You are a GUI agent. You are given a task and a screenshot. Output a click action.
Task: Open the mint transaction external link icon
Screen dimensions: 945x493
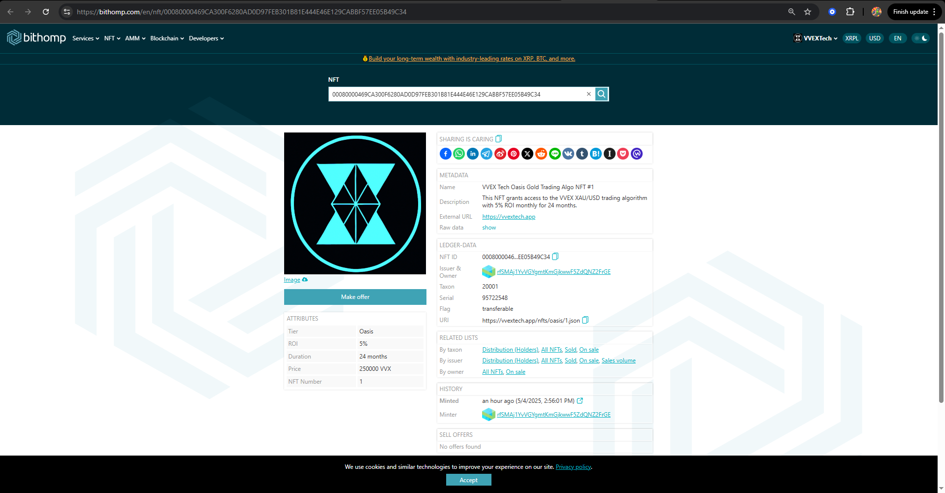[580, 401]
